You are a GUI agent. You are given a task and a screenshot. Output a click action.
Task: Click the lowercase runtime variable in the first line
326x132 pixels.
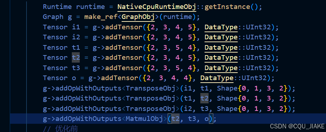click(90, 7)
